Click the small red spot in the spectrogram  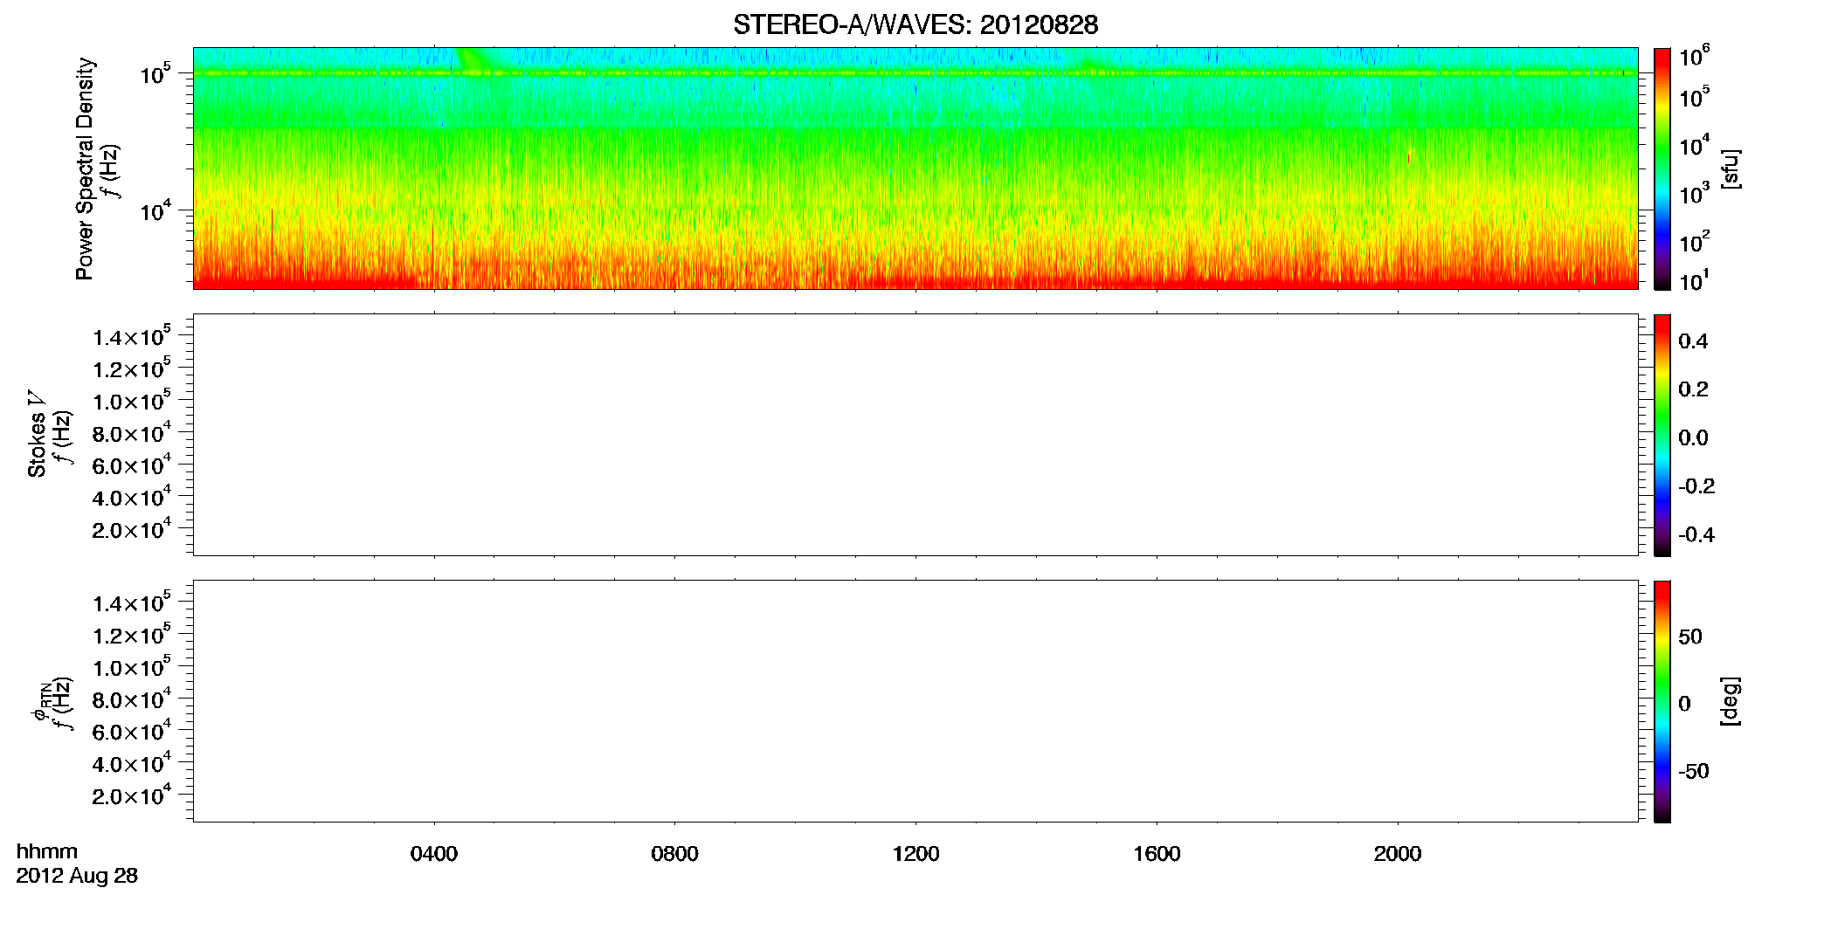[x=1409, y=157]
